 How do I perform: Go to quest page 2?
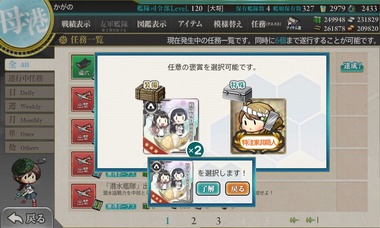[193, 221]
